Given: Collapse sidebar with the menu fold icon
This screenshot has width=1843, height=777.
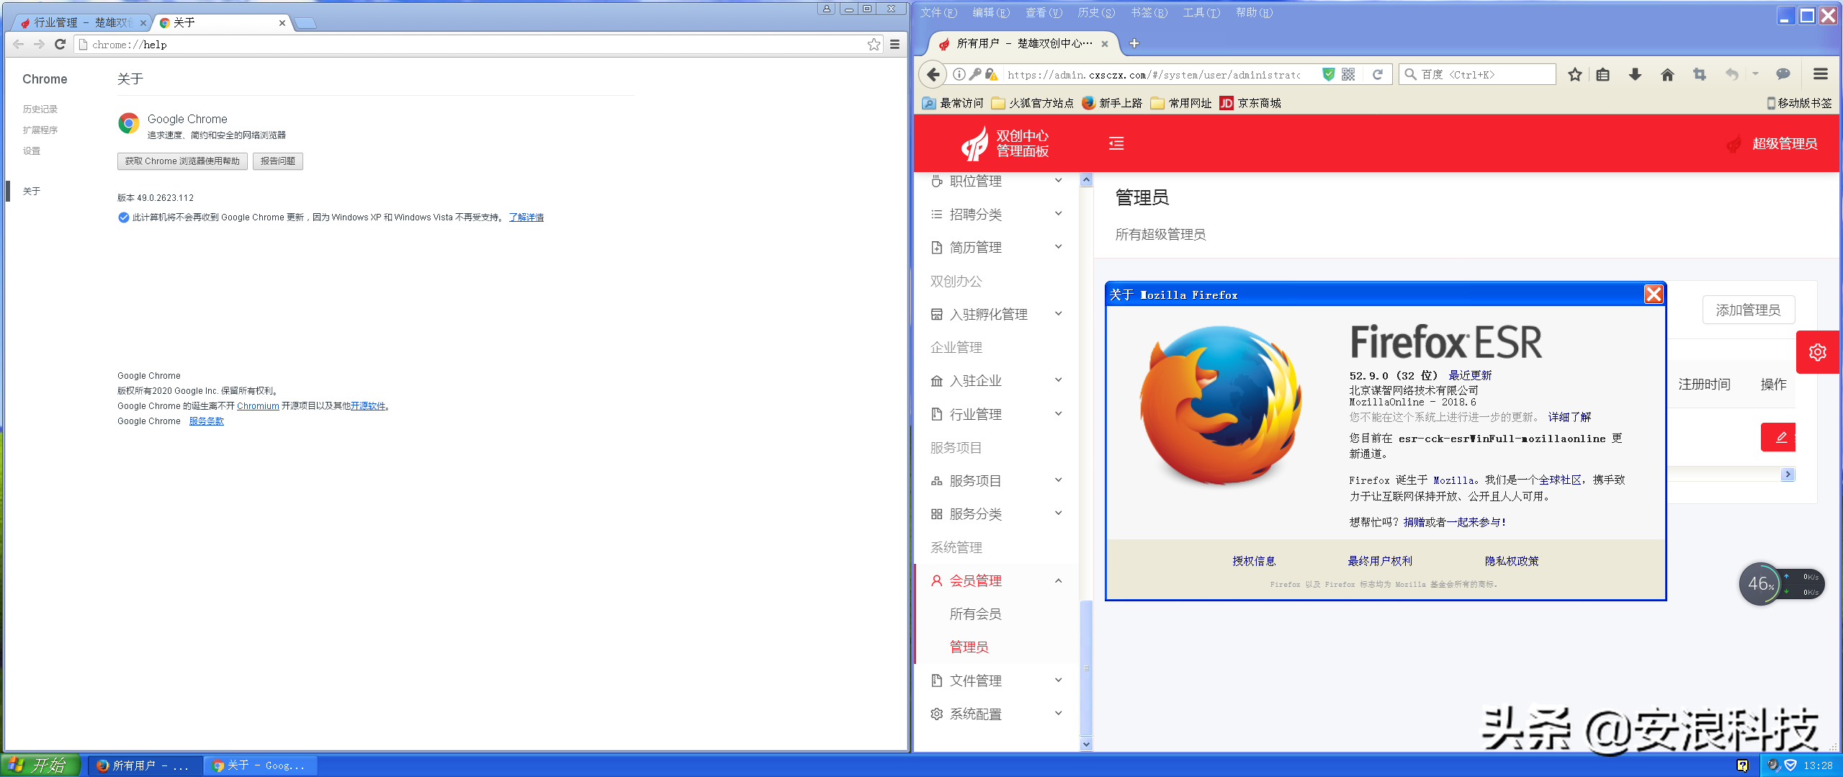Looking at the screenshot, I should pos(1116,143).
